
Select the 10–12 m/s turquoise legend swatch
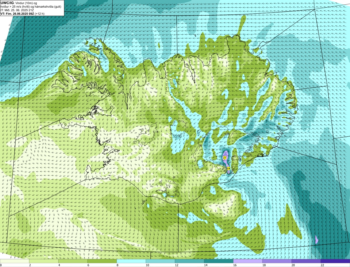click(x=160, y=261)
